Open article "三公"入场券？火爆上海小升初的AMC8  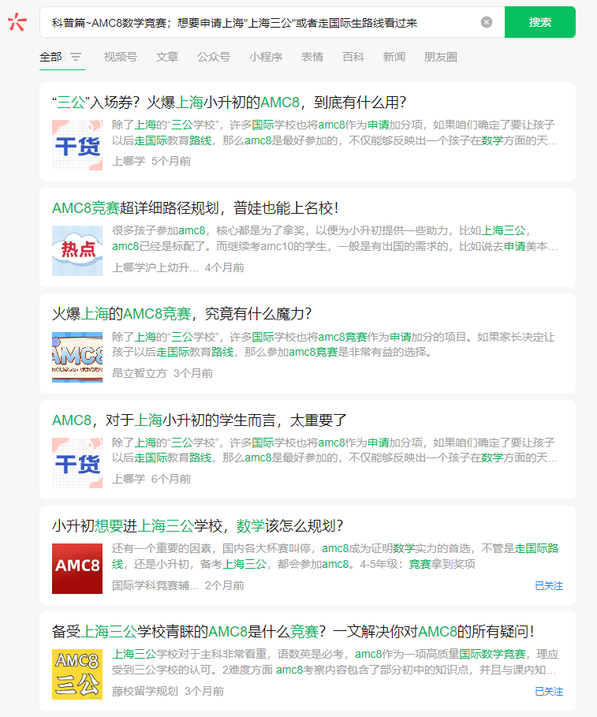click(x=229, y=103)
